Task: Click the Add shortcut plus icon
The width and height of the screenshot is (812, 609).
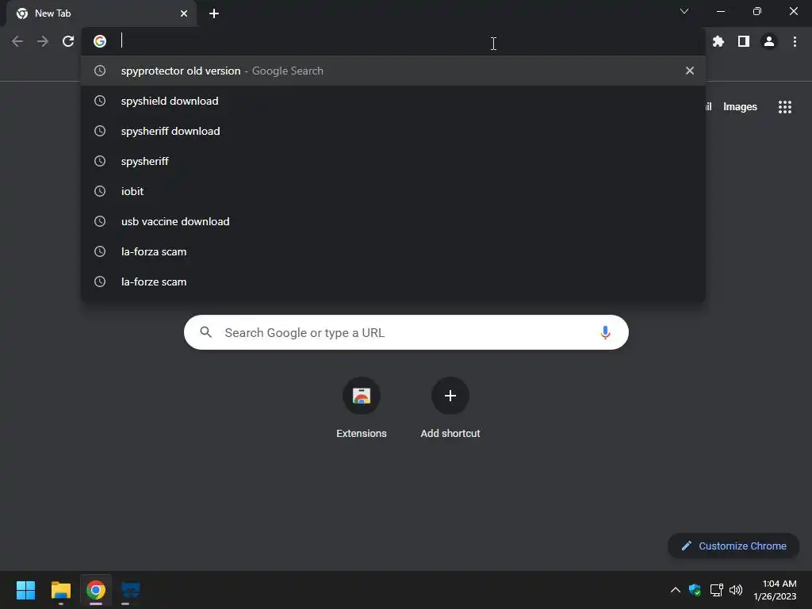Action: [x=450, y=396]
